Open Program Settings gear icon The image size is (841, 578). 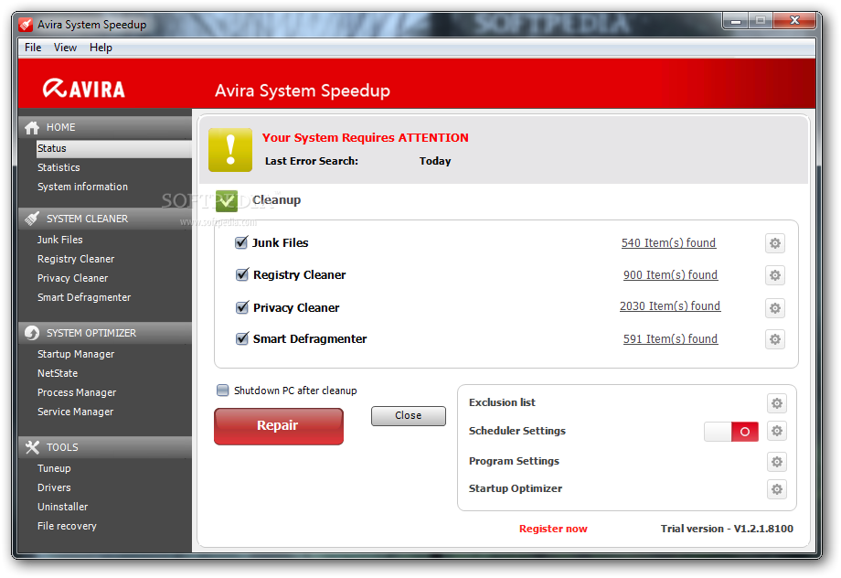(777, 462)
